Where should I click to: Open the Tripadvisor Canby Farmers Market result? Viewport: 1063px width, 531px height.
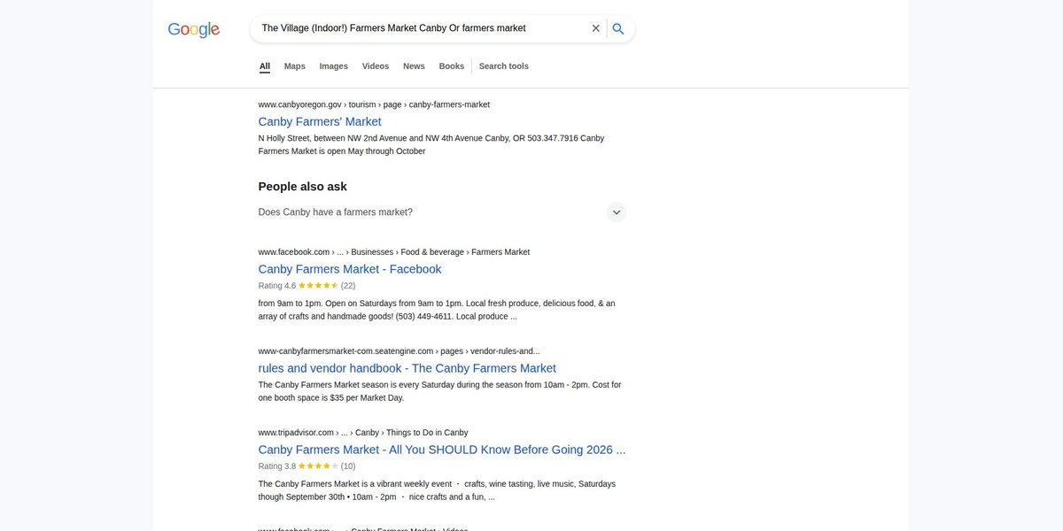[x=442, y=450]
